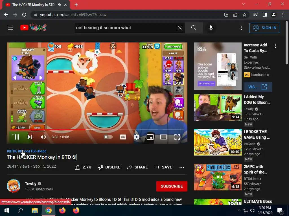Viewport: 289px width, 216px height.
Task: Toggle the autoplay switch
Action: 108,137
